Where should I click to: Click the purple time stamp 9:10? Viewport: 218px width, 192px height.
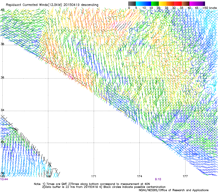(158, 179)
